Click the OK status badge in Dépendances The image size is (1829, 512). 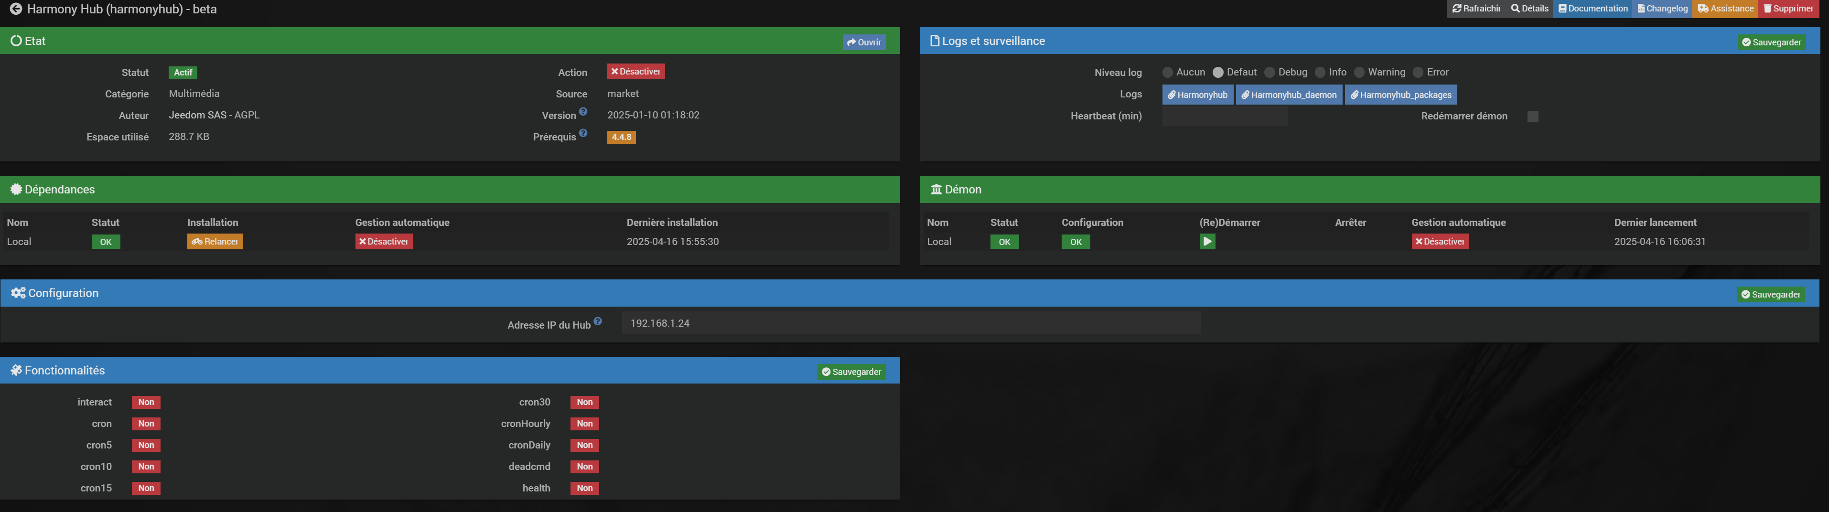pyautogui.click(x=106, y=242)
